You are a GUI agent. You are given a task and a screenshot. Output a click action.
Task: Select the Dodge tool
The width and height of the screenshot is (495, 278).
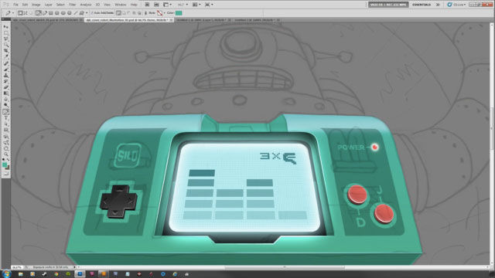6,106
